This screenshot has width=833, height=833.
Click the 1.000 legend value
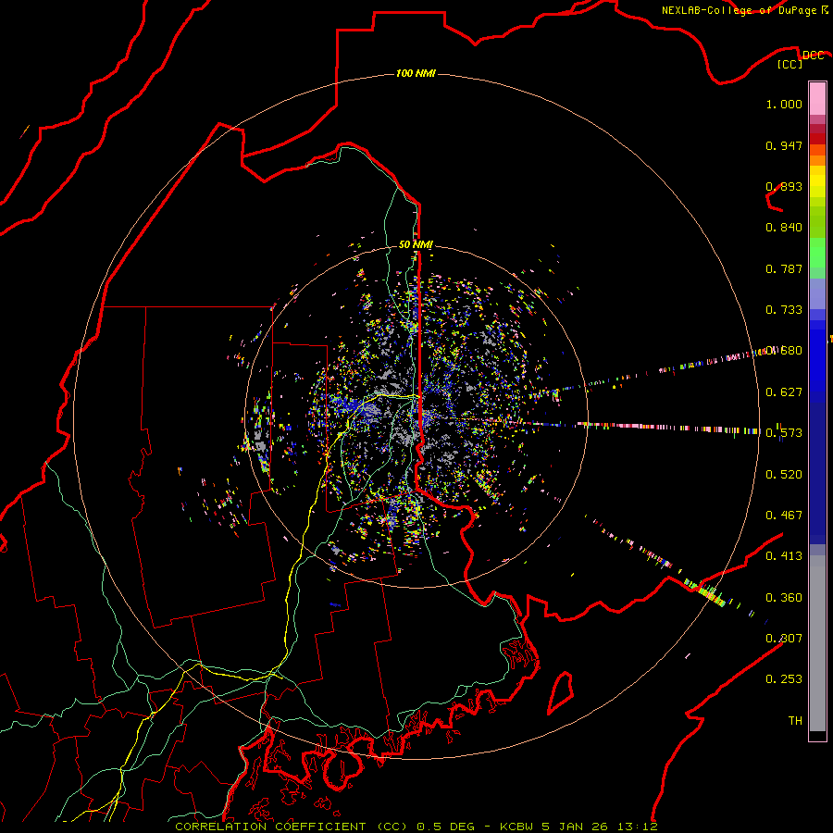coord(784,104)
